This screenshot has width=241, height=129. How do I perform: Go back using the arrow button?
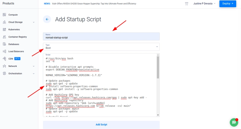[x=47, y=19]
